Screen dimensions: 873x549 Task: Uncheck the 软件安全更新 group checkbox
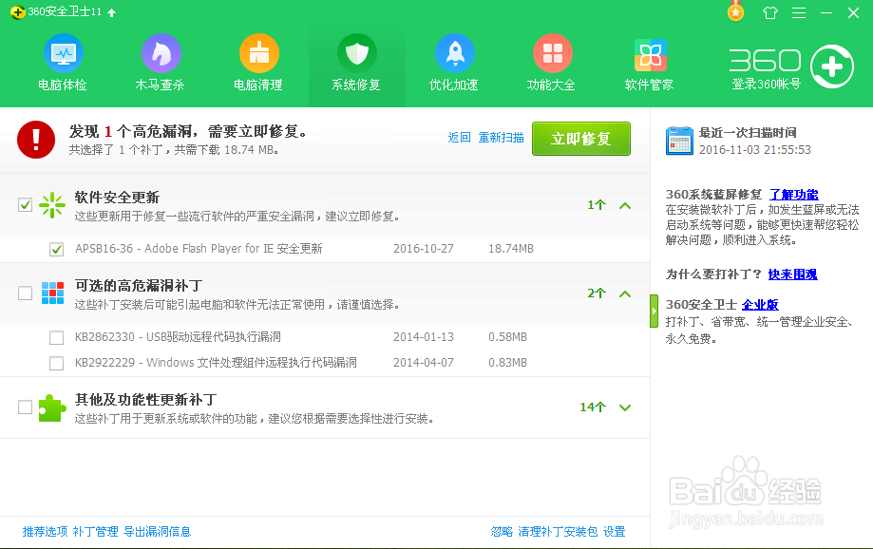(x=25, y=204)
